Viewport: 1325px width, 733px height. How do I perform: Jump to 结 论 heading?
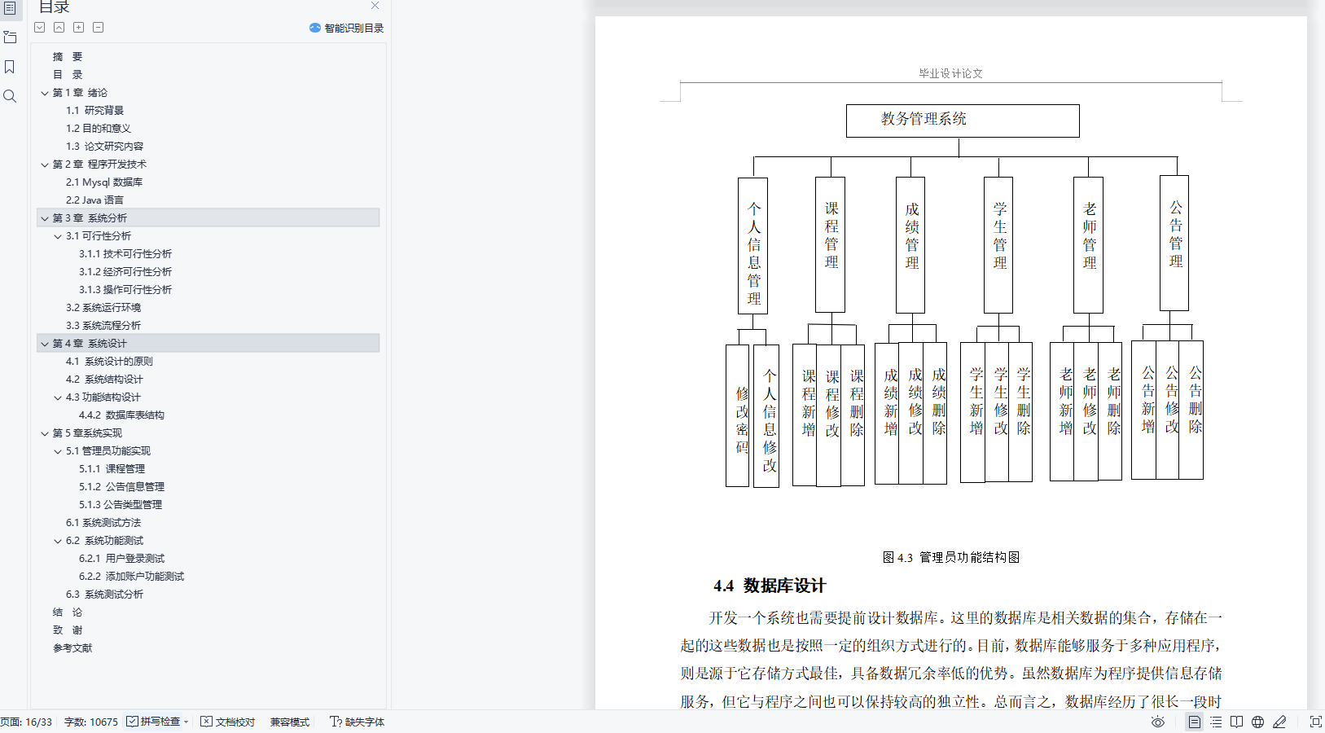click(68, 612)
